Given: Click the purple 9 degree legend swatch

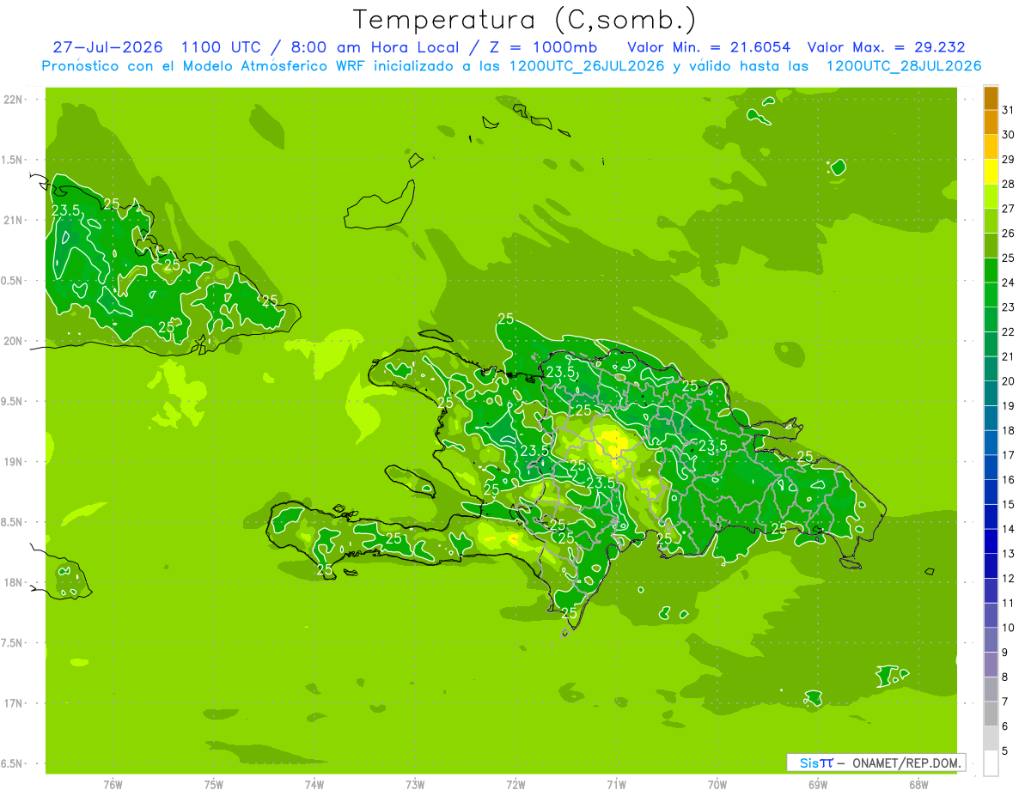Looking at the screenshot, I should click(991, 641).
